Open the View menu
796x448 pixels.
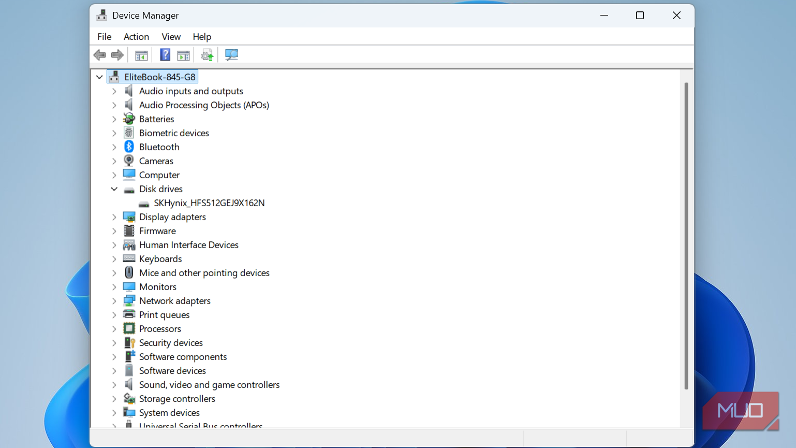(171, 37)
